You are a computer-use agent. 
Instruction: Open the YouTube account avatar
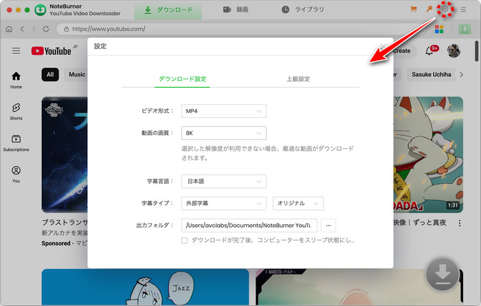(x=454, y=51)
